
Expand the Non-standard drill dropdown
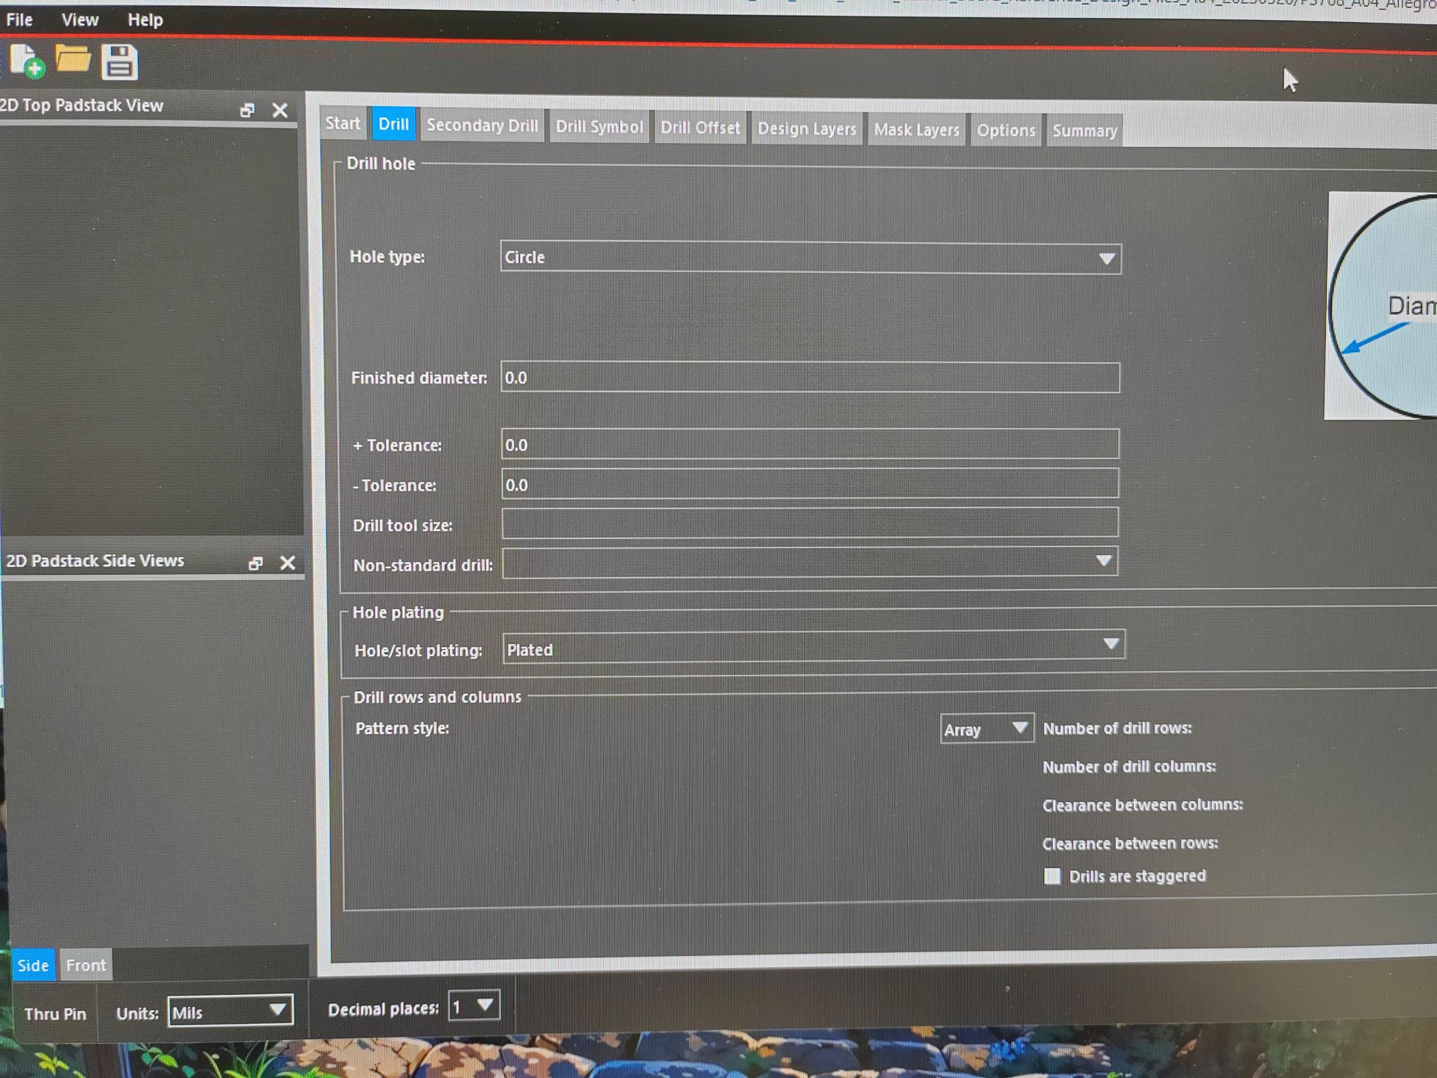pos(809,561)
